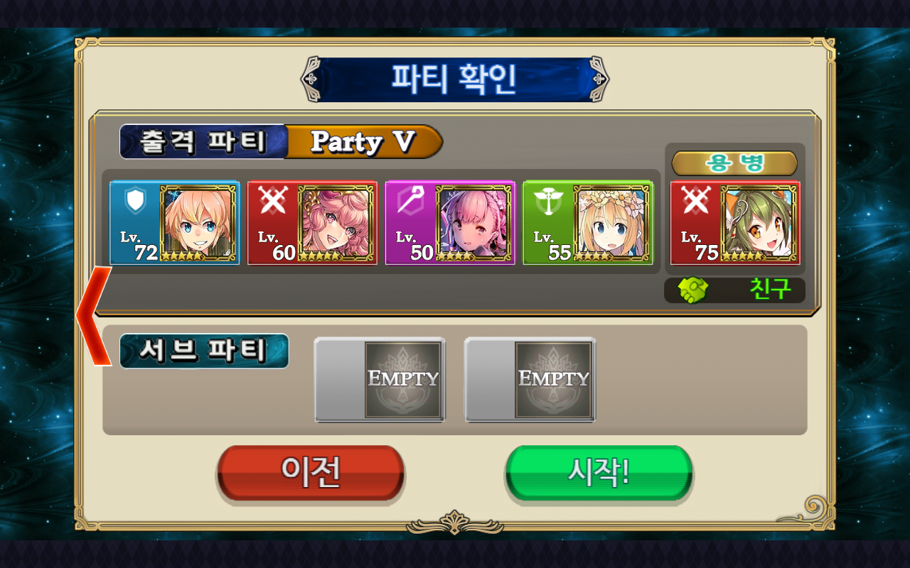Viewport: 910px width, 568px height.
Task: Click the red left arrow chevron
Action: click(x=94, y=316)
